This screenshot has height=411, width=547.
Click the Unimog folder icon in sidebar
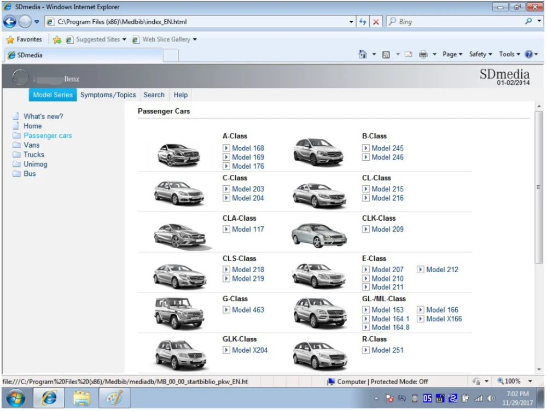16,164
